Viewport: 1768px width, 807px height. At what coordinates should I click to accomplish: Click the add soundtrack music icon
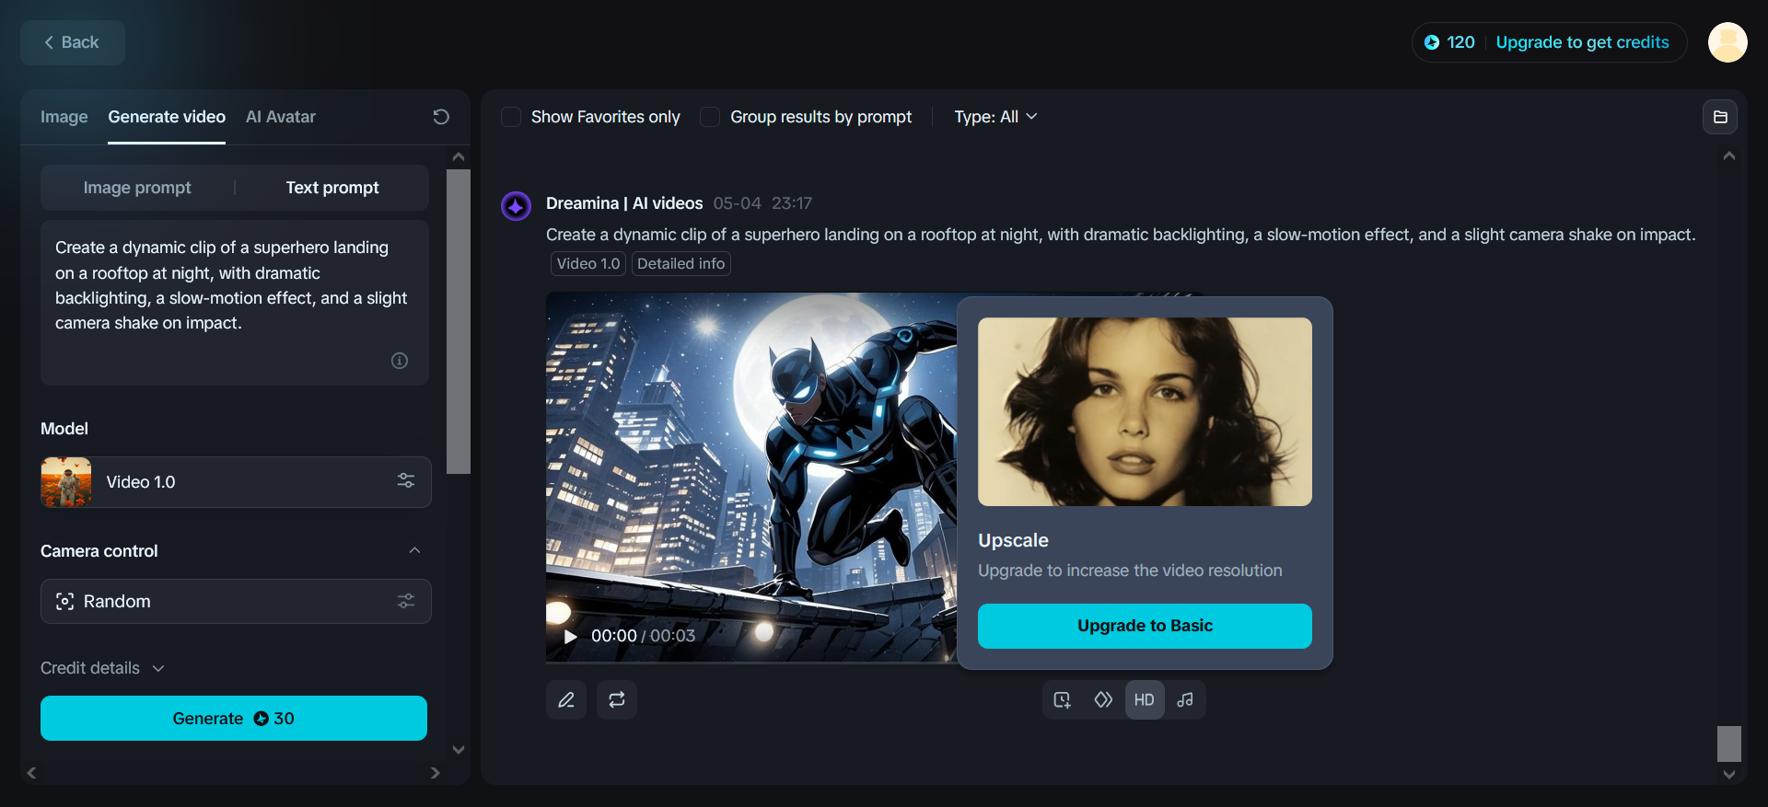1185,700
